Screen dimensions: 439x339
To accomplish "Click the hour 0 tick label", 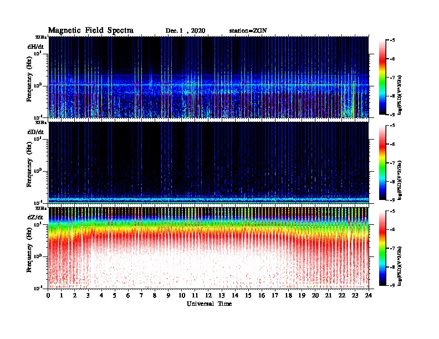I will [48, 296].
